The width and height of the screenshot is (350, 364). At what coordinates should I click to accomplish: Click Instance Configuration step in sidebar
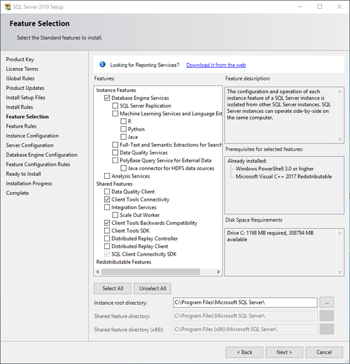click(32, 135)
